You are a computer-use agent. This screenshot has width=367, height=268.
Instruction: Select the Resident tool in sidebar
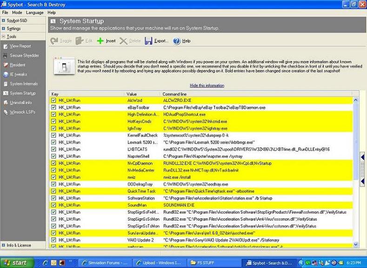point(17,65)
